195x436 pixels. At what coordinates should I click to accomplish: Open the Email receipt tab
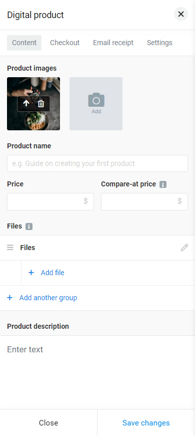pos(113,43)
